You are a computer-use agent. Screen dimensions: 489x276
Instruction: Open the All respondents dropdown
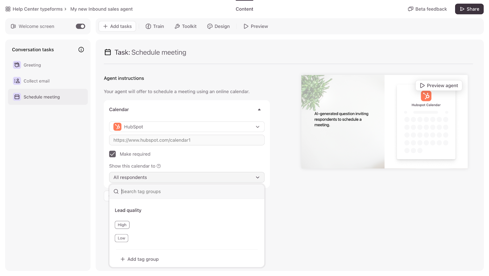(186, 177)
